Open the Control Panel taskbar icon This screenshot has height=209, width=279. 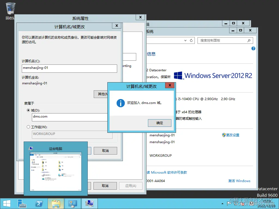(72, 204)
